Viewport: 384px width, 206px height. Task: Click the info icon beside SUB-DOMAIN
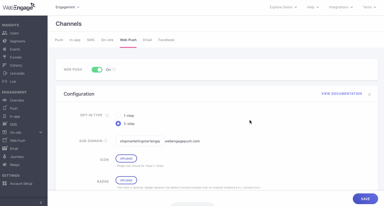click(x=106, y=141)
